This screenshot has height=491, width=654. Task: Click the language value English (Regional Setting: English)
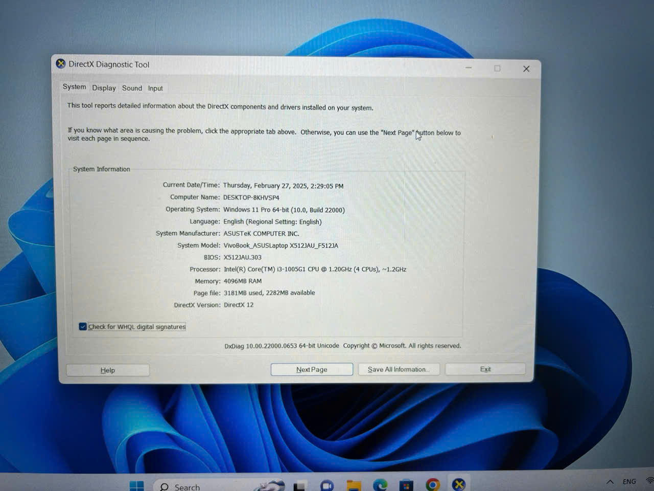click(x=272, y=221)
